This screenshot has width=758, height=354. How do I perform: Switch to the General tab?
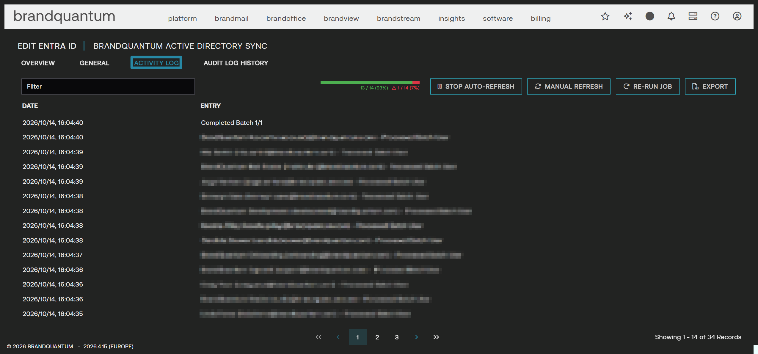(x=94, y=63)
